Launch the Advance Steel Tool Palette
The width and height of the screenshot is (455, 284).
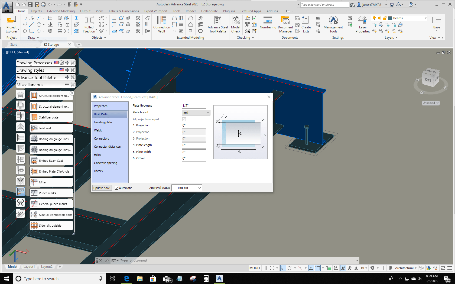[x=217, y=24]
